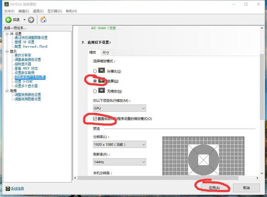The width and height of the screenshot is (267, 197).
Task: Open the 1920 x 1080 resolution dropdown
Action: [120, 145]
